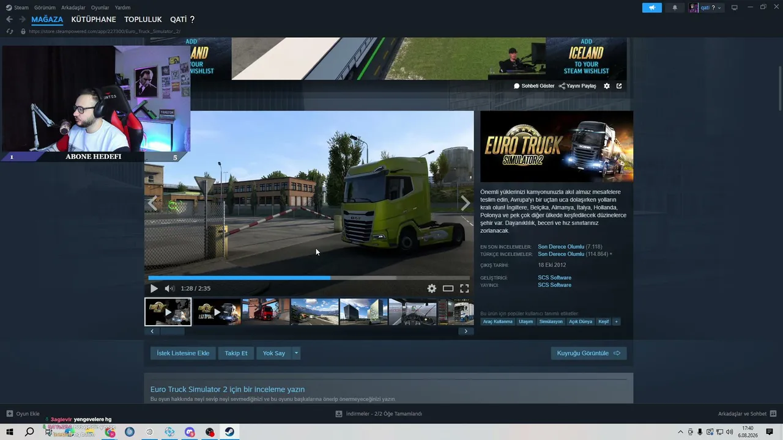
Task: Click the Yok Say button
Action: click(x=274, y=353)
